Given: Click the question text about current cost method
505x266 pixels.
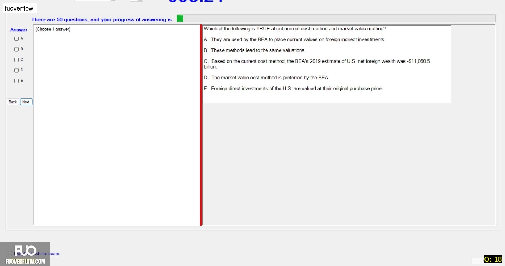Looking at the screenshot, I should [x=295, y=29].
